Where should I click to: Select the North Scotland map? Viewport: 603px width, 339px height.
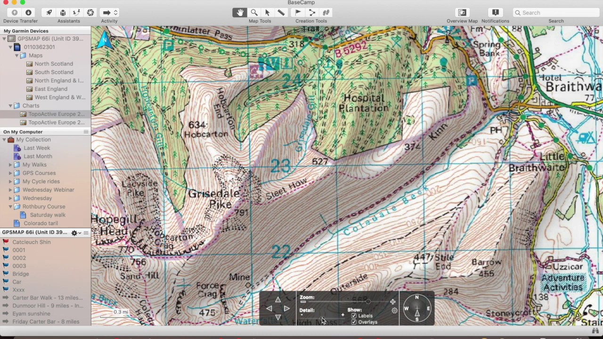point(54,64)
